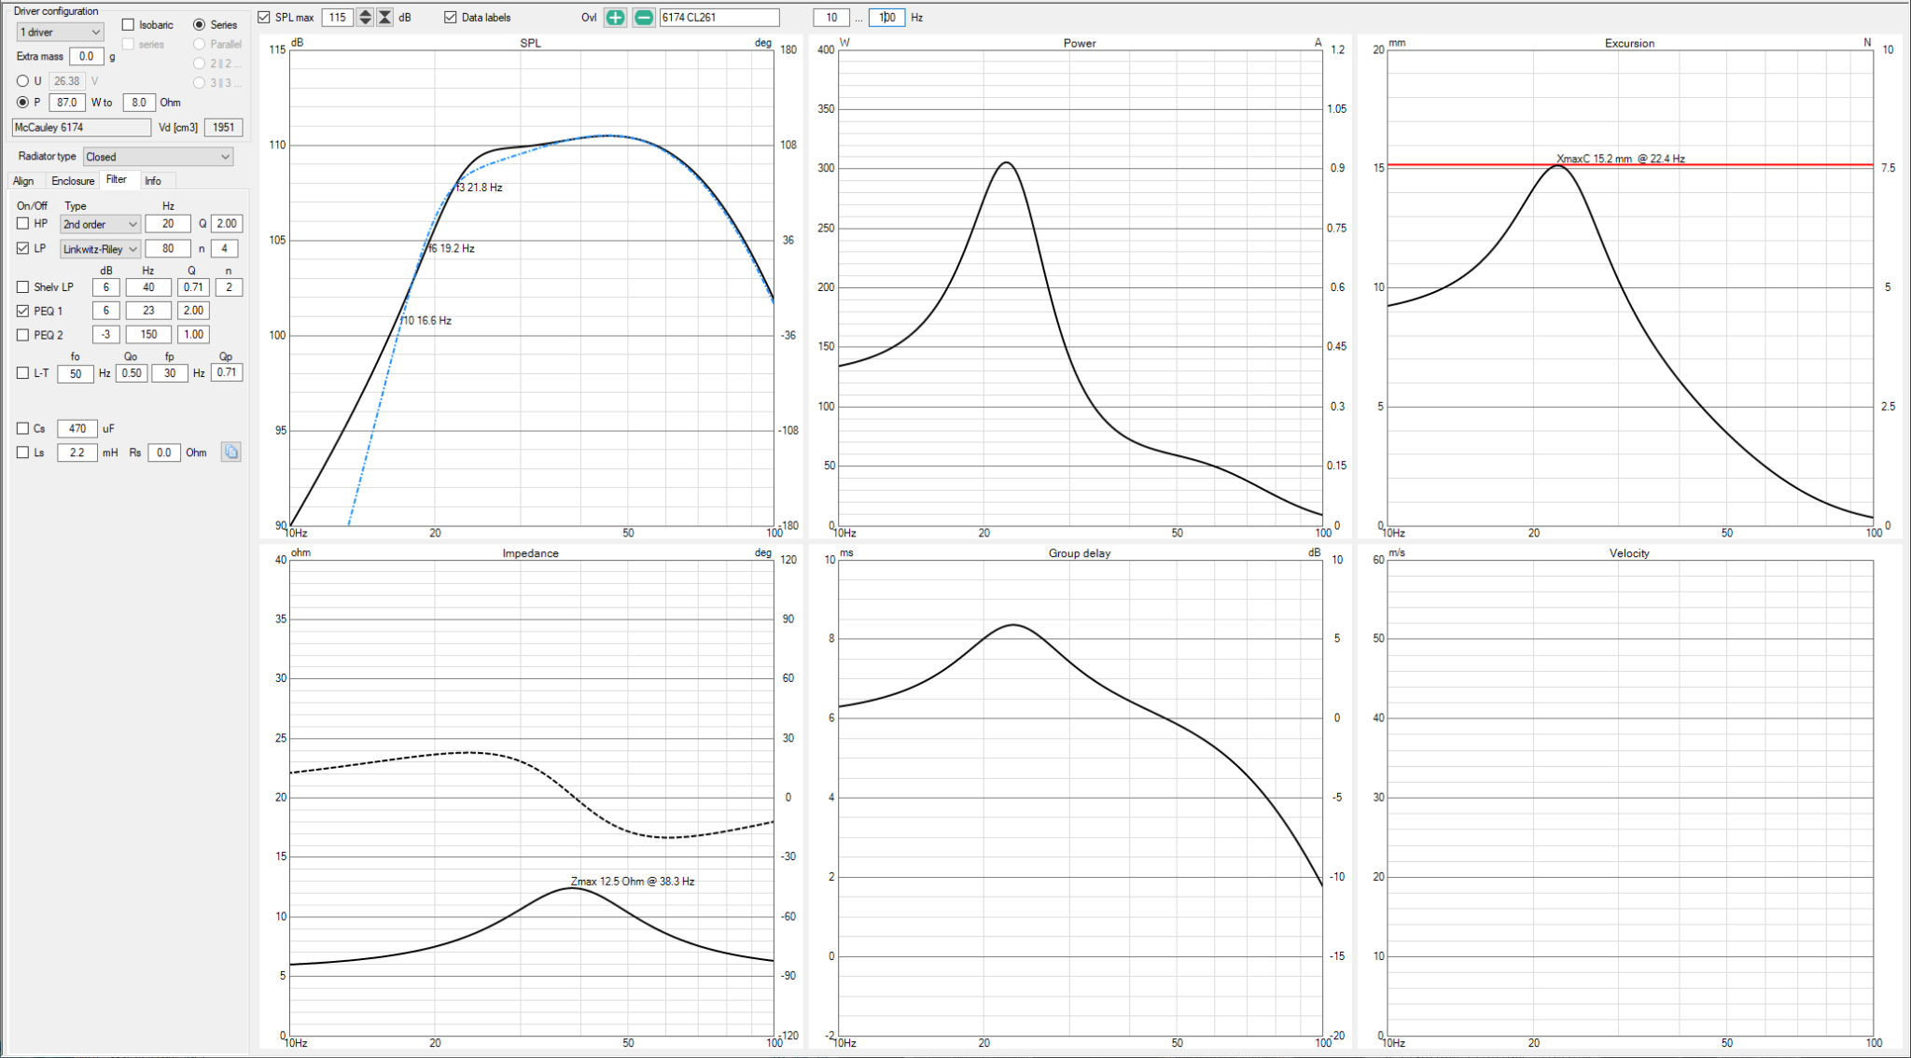1911x1058 pixels.
Task: Click the PEQ 2 frequency field 150
Action: [148, 335]
